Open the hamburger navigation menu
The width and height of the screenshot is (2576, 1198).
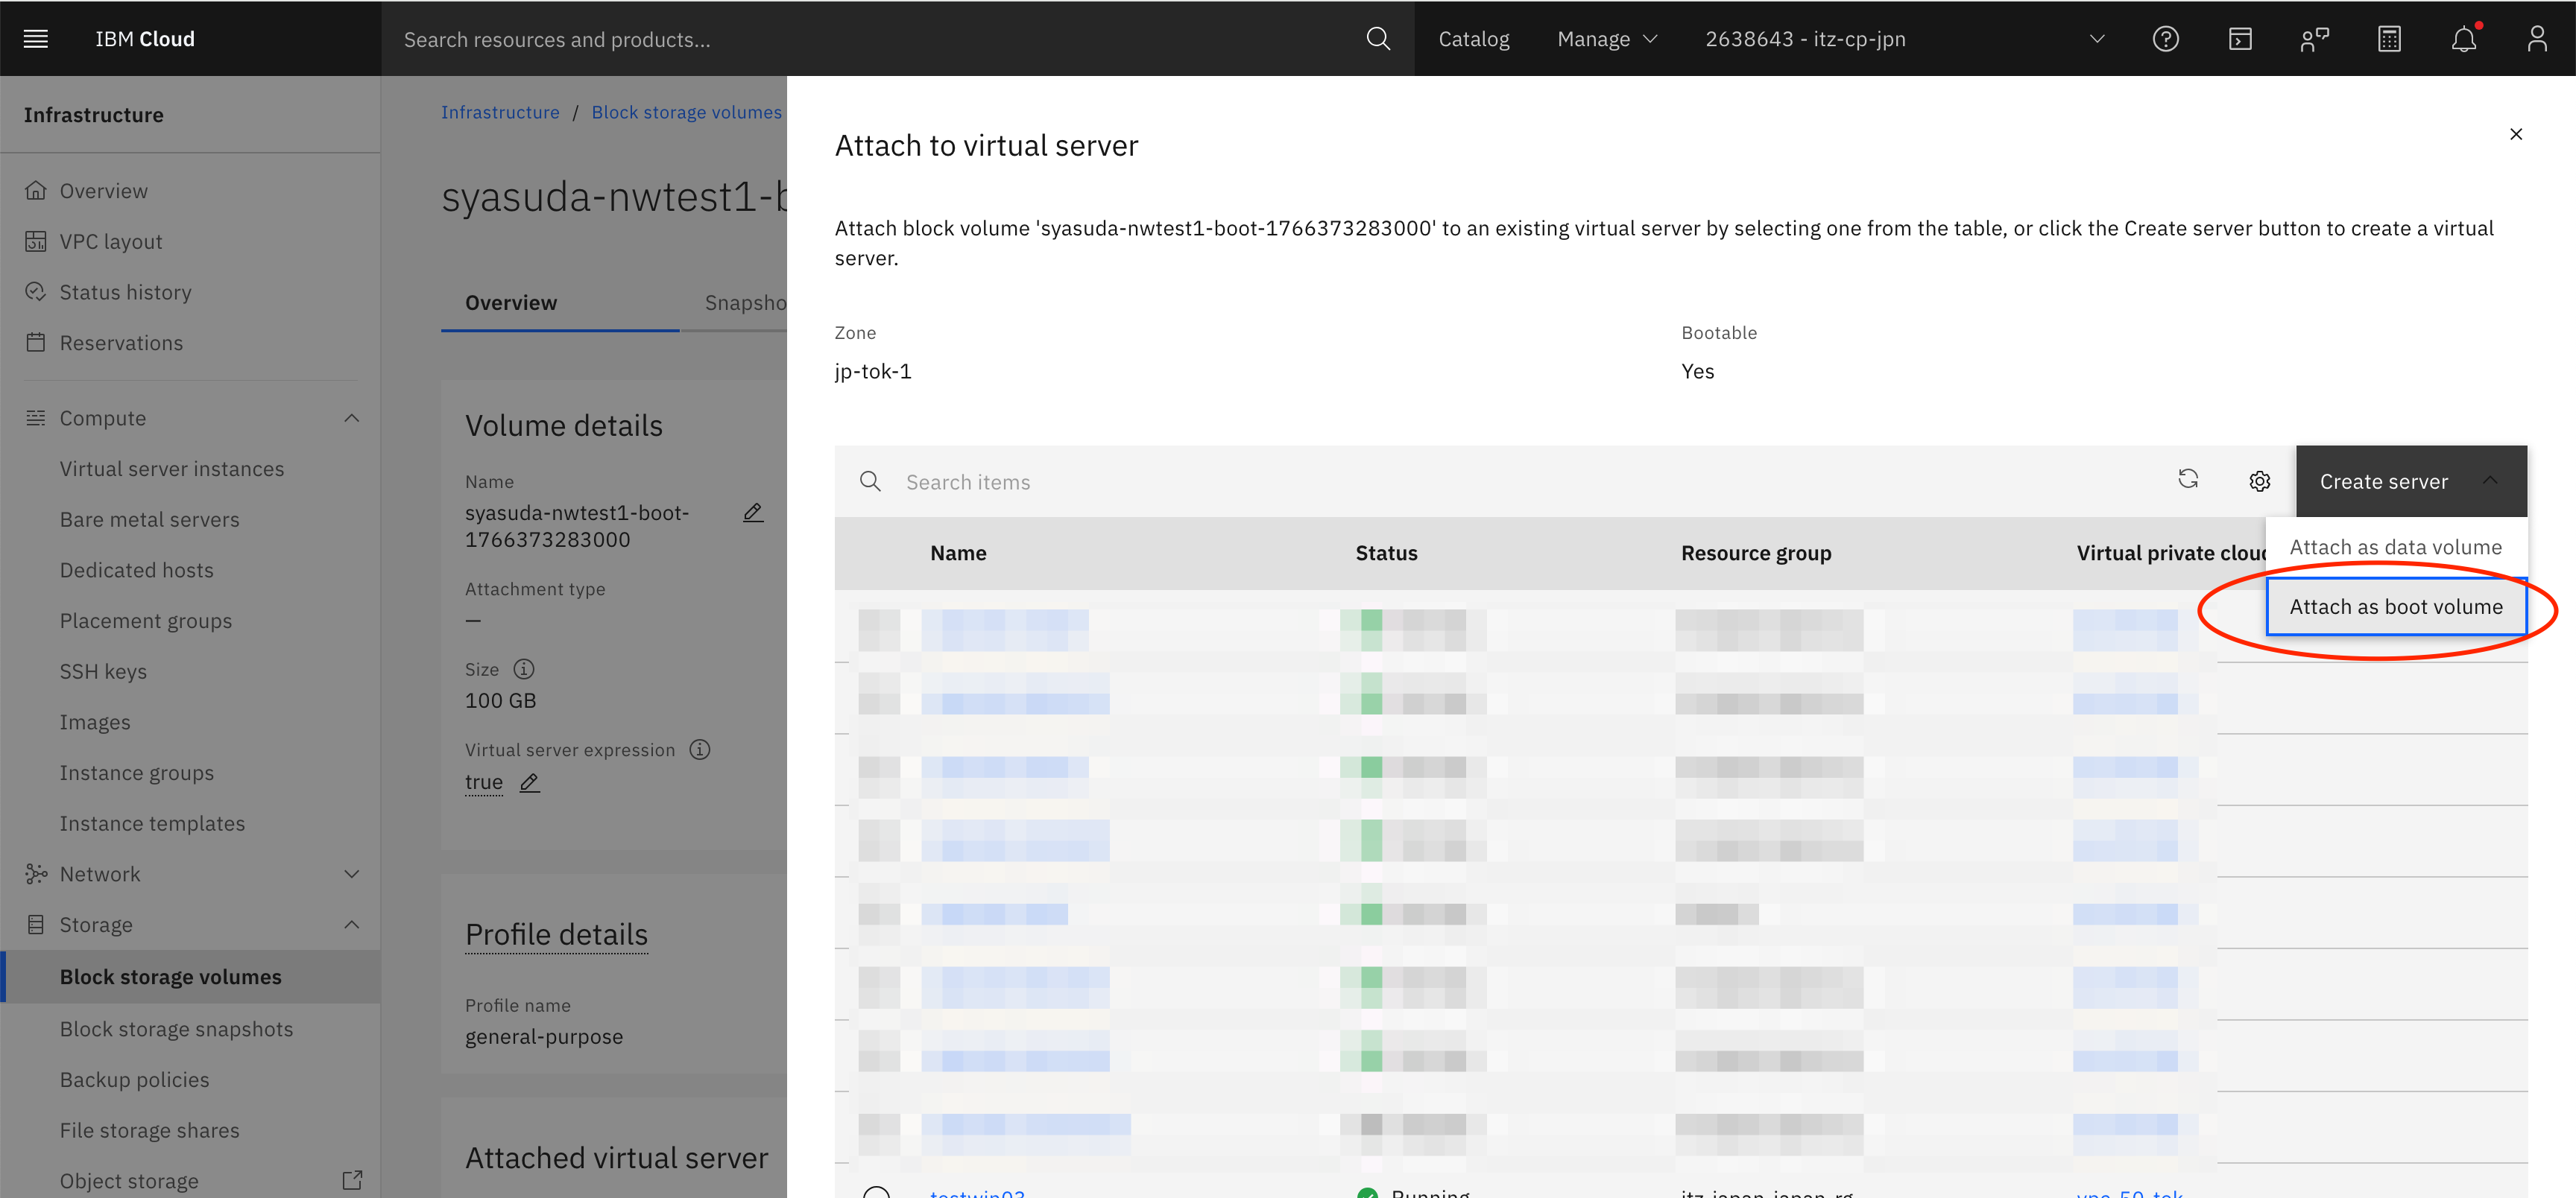click(x=36, y=38)
